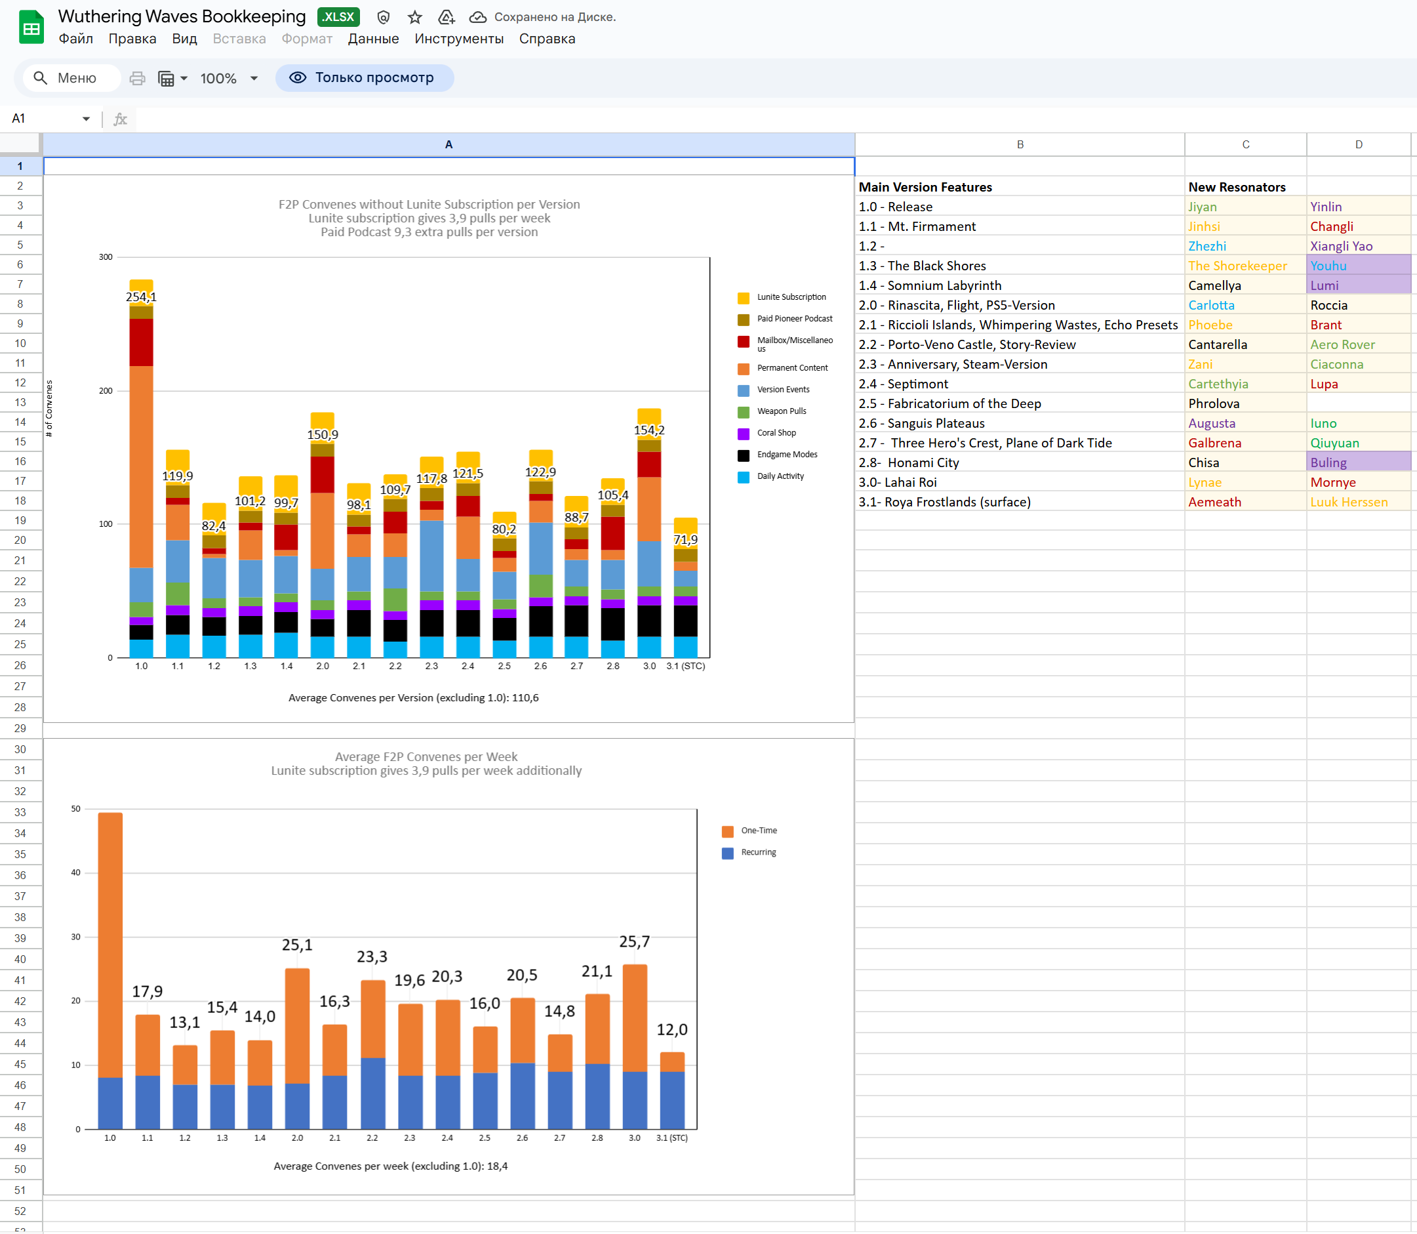Open the Данные menu
The height and width of the screenshot is (1234, 1417).
373,39
